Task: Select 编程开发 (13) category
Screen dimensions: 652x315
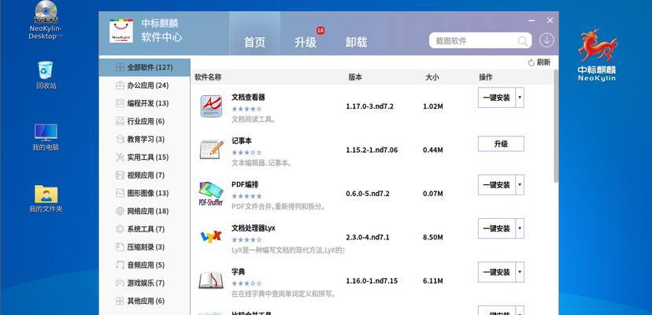Action: 144,103
